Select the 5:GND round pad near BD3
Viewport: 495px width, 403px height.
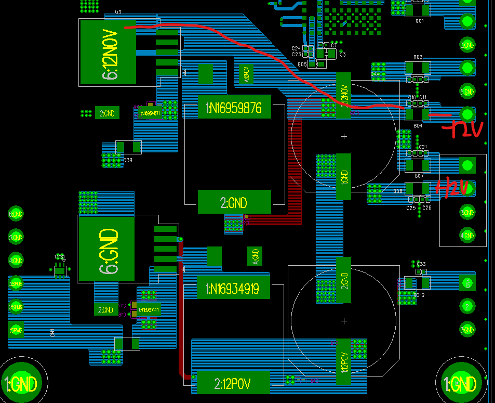click(467, 92)
